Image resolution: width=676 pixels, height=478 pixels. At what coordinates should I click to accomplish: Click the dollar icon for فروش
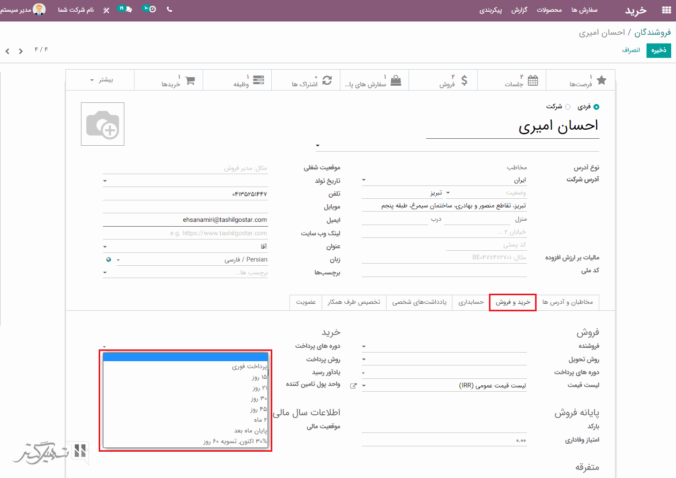coord(464,80)
